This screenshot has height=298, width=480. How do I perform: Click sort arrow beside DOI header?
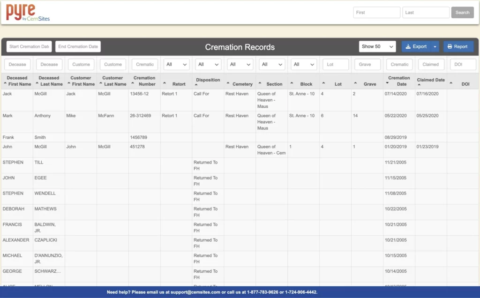[x=451, y=83]
